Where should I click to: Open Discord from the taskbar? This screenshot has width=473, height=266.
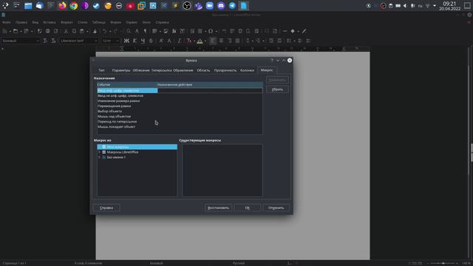(x=221, y=6)
